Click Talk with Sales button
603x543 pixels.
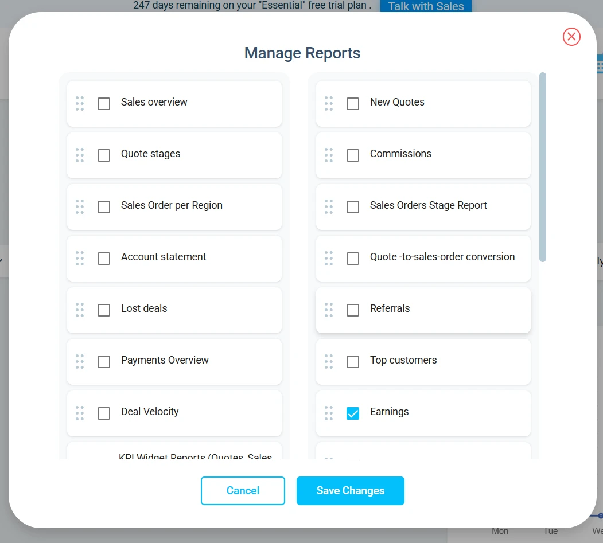click(x=426, y=6)
